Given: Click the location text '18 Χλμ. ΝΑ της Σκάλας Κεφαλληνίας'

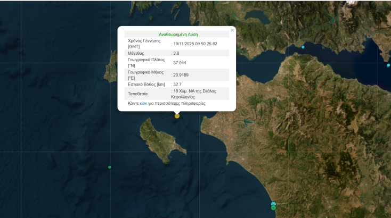Looking at the screenshot, I should coord(194,94).
